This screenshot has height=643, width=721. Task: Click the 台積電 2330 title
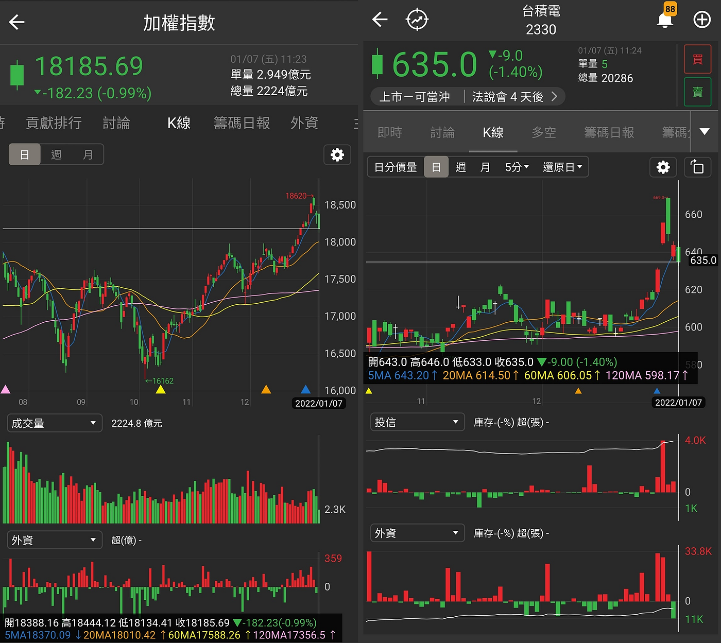coord(541,20)
